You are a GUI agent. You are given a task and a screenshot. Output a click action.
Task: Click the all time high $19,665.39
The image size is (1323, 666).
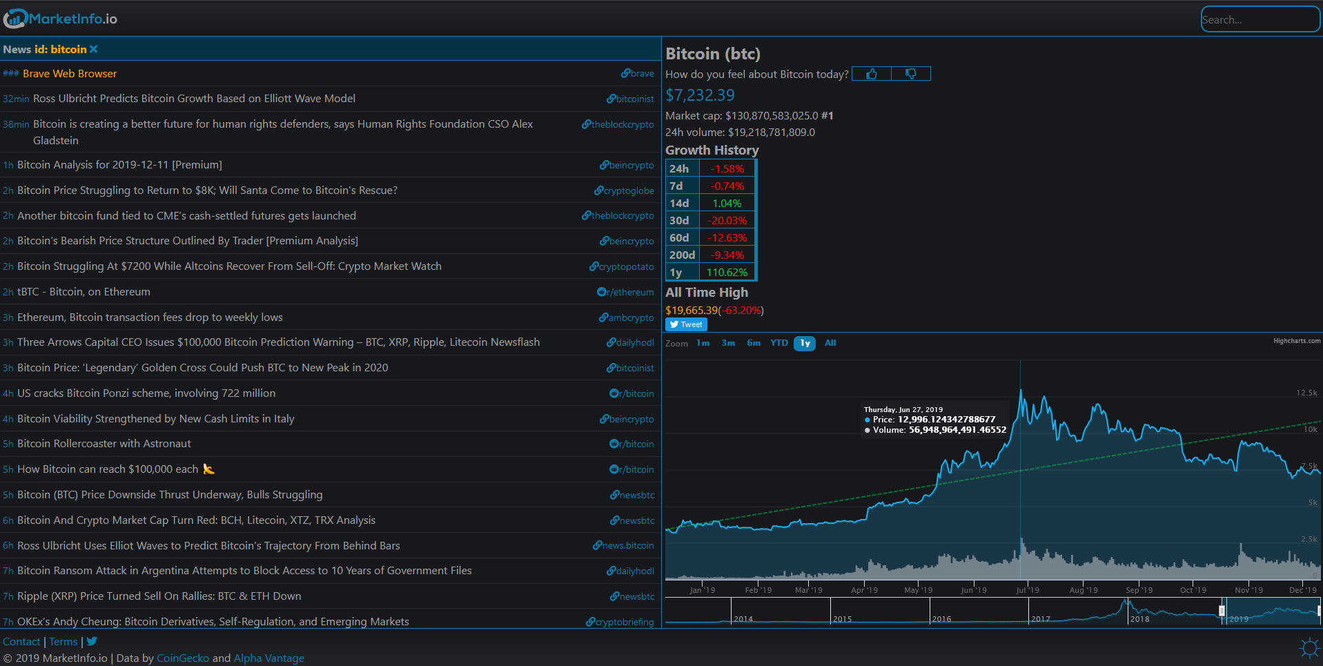coord(692,311)
